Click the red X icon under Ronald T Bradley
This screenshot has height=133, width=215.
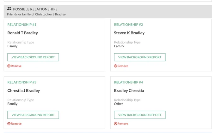(9, 66)
